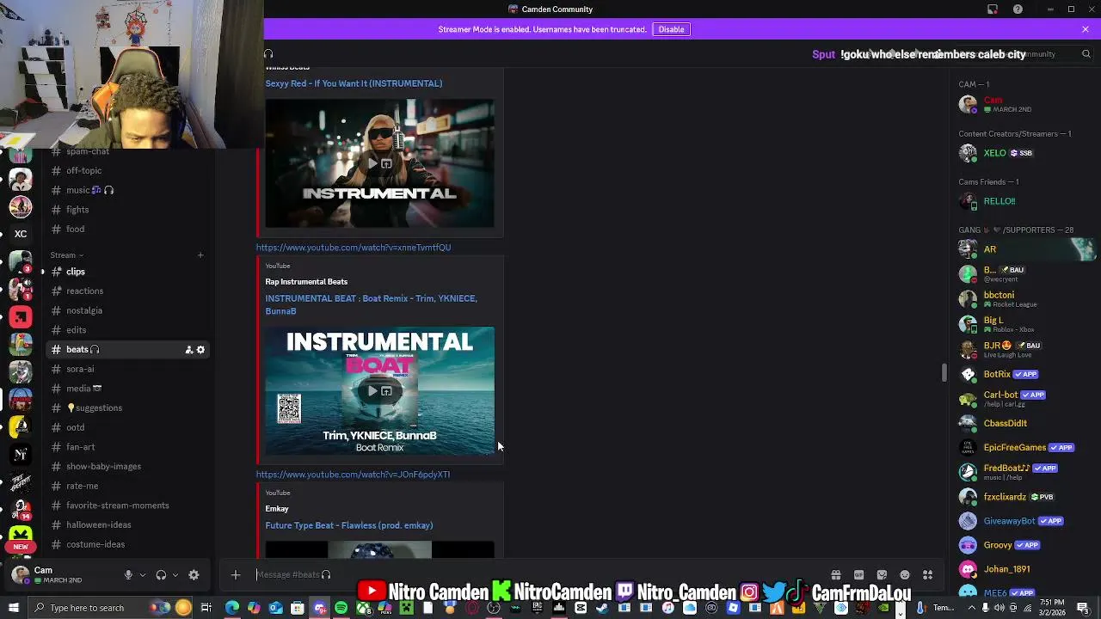Mute microphone in the user panel

(128, 575)
